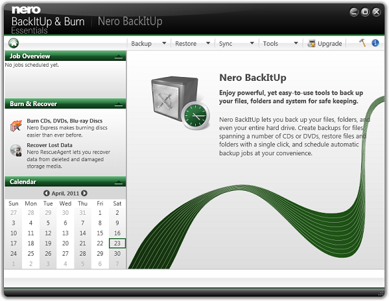Click the Upgrade box icon
Screen dimensions: 389x301
[x=311, y=43]
